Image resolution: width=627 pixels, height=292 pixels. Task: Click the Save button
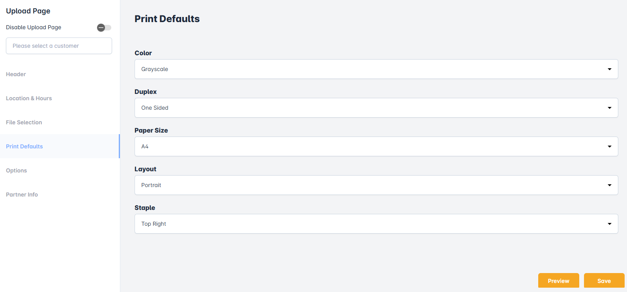click(x=604, y=281)
